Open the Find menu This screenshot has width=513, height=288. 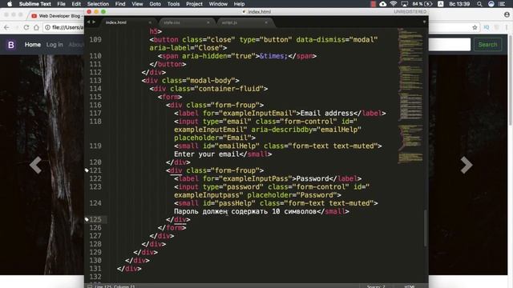[120, 4]
